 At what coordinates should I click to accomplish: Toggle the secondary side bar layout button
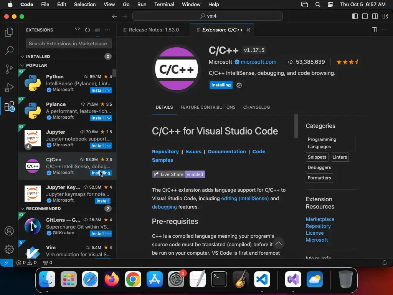(375, 16)
